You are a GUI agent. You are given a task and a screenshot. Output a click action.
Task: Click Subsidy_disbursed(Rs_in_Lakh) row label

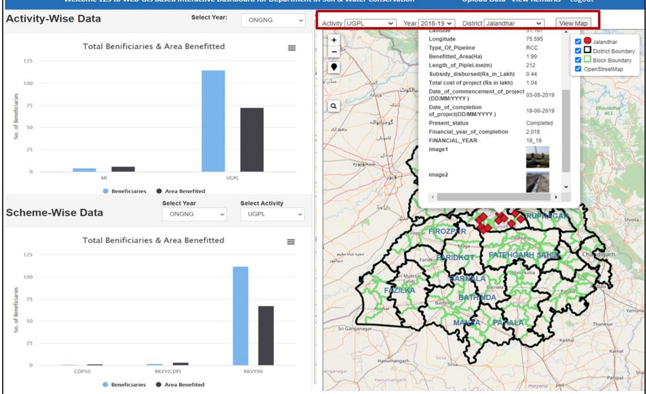click(x=472, y=74)
